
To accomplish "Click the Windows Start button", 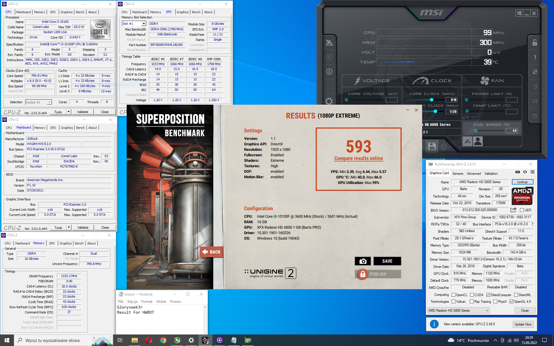I will click(7, 340).
